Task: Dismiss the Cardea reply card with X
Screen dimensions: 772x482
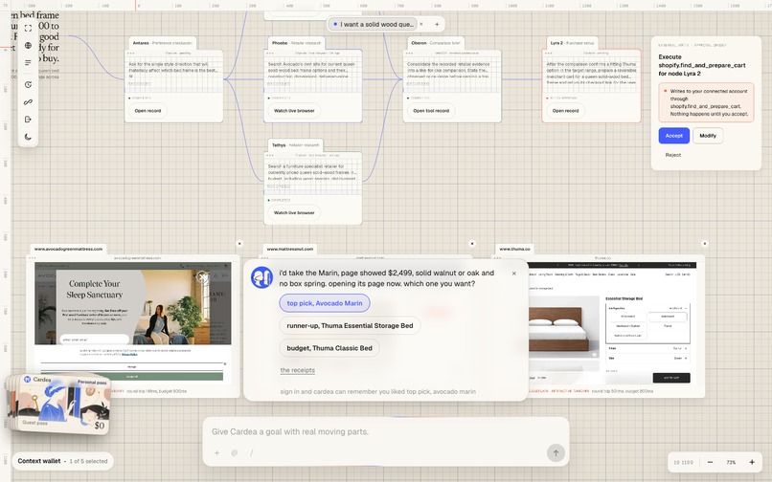Action: (x=514, y=274)
